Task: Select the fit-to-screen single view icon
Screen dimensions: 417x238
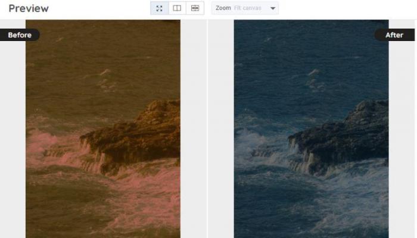Action: tap(159, 8)
